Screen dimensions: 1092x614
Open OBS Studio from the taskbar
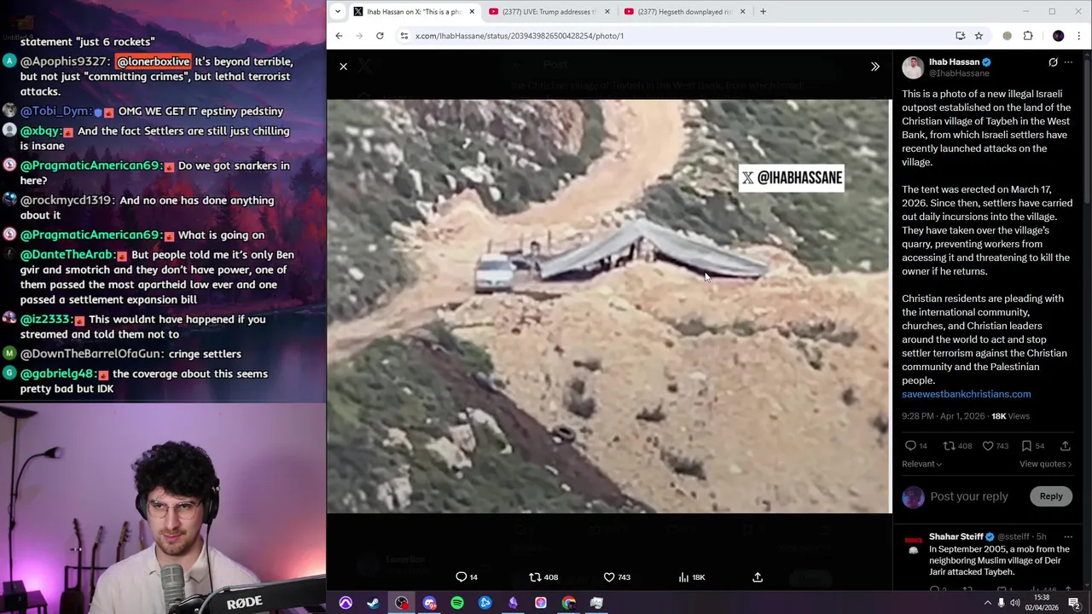[402, 603]
